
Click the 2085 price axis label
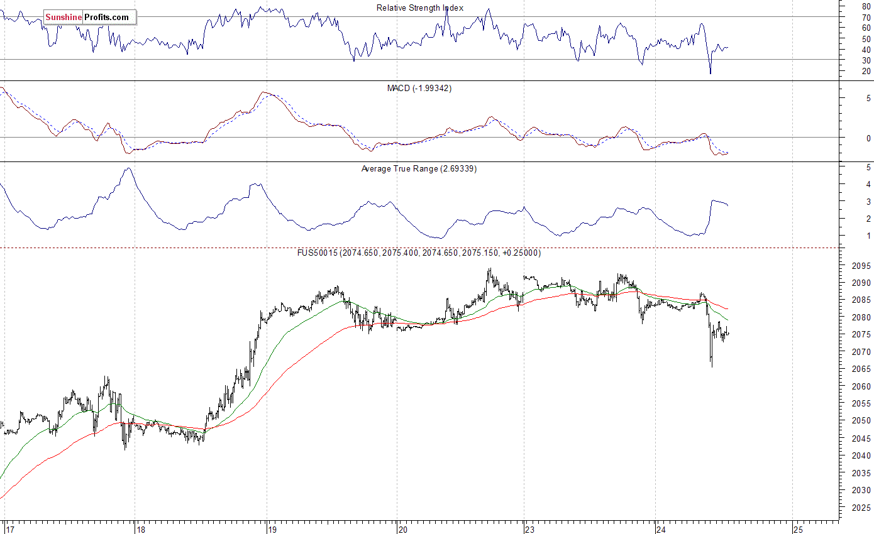[x=861, y=301]
